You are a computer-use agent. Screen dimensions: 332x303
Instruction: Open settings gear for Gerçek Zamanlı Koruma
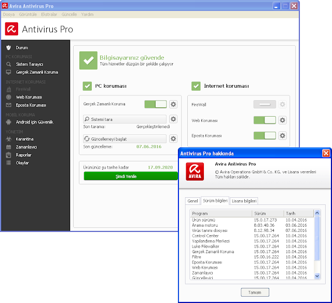pyautogui.click(x=173, y=104)
